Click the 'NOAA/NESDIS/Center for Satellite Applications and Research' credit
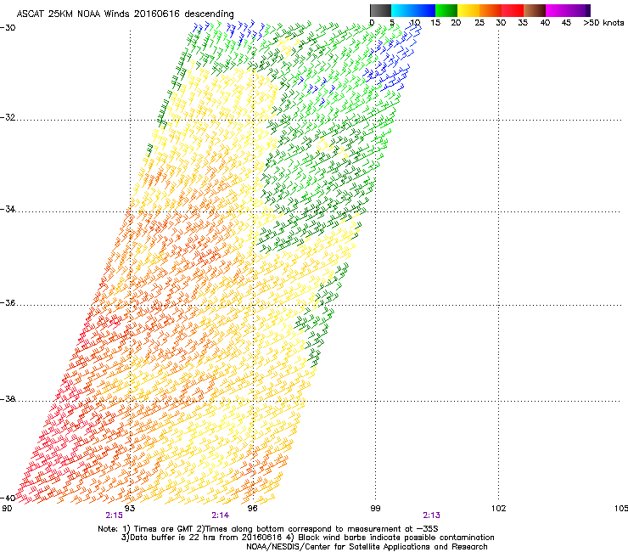This screenshot has height=552, width=628. (367, 547)
